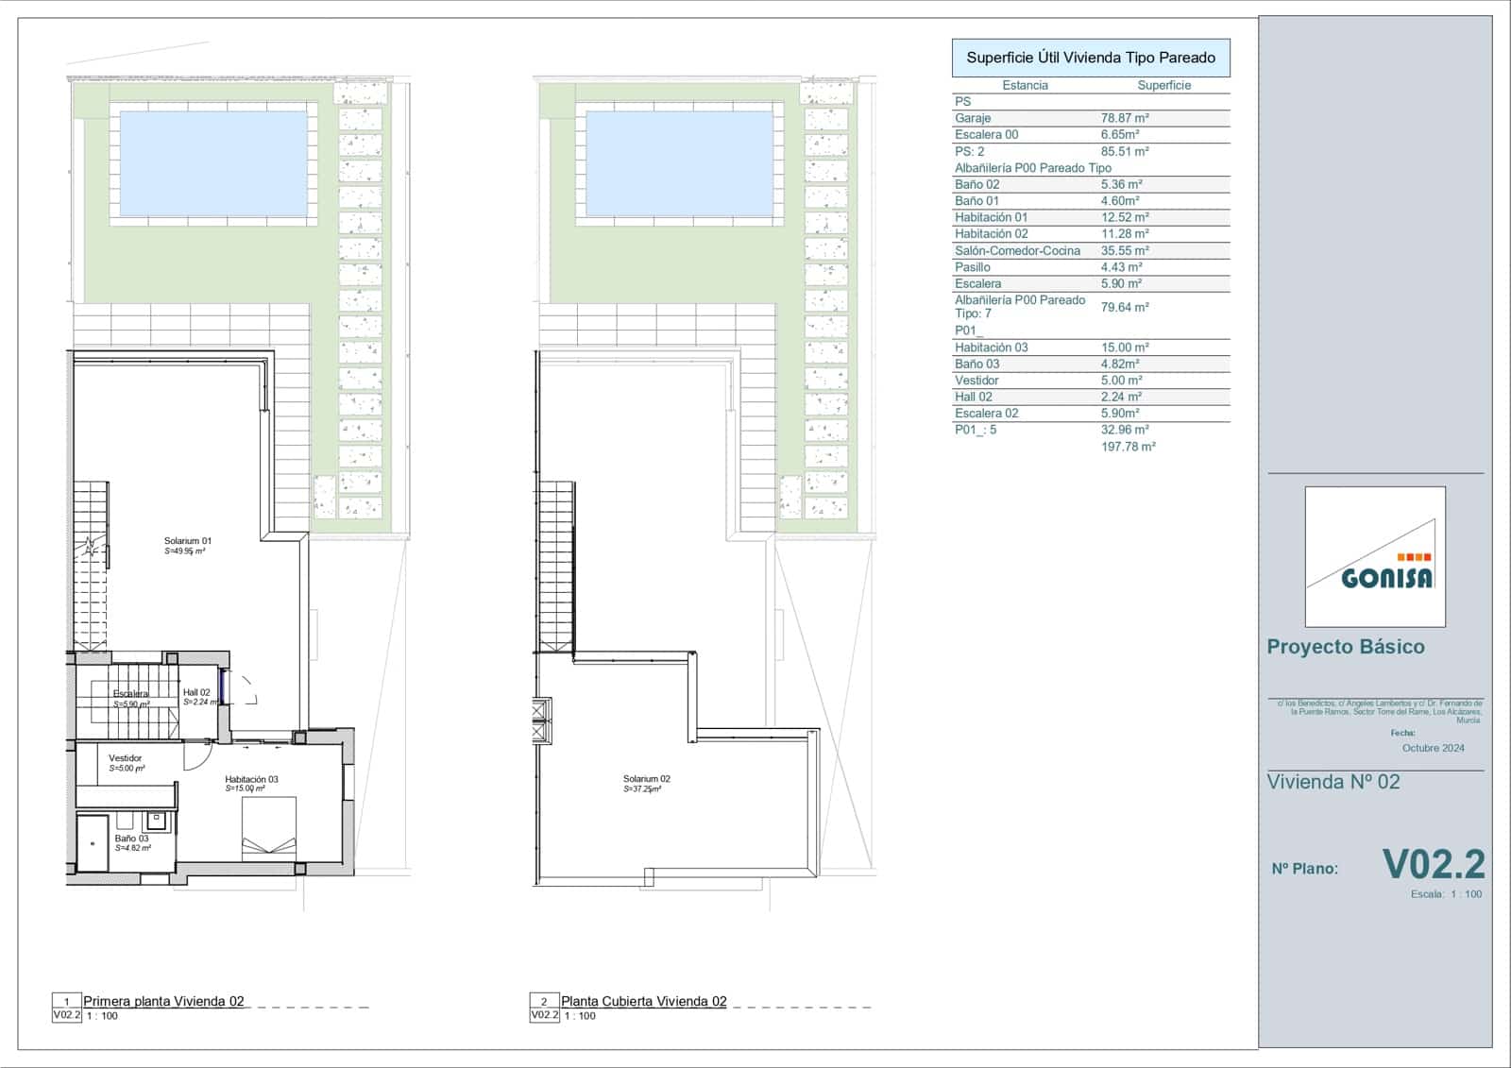Select the Garaje row in the surface table
Image resolution: width=1511 pixels, height=1068 pixels.
click(x=1039, y=119)
